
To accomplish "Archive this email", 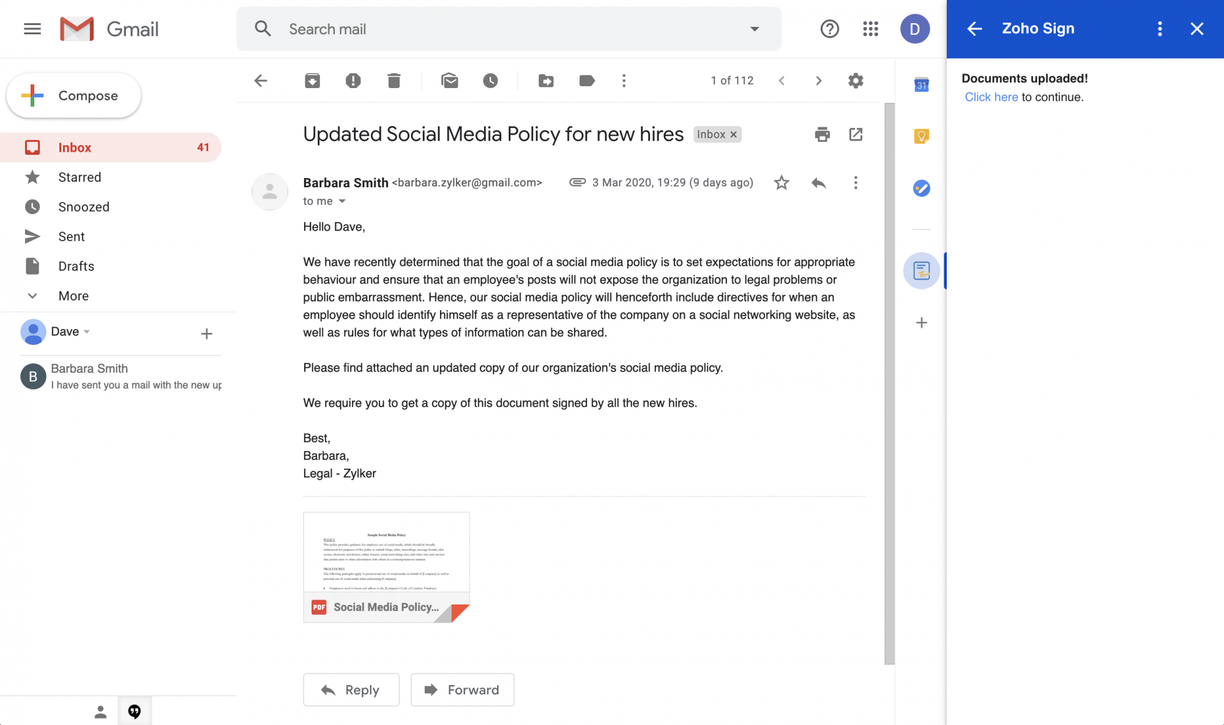I will [312, 81].
